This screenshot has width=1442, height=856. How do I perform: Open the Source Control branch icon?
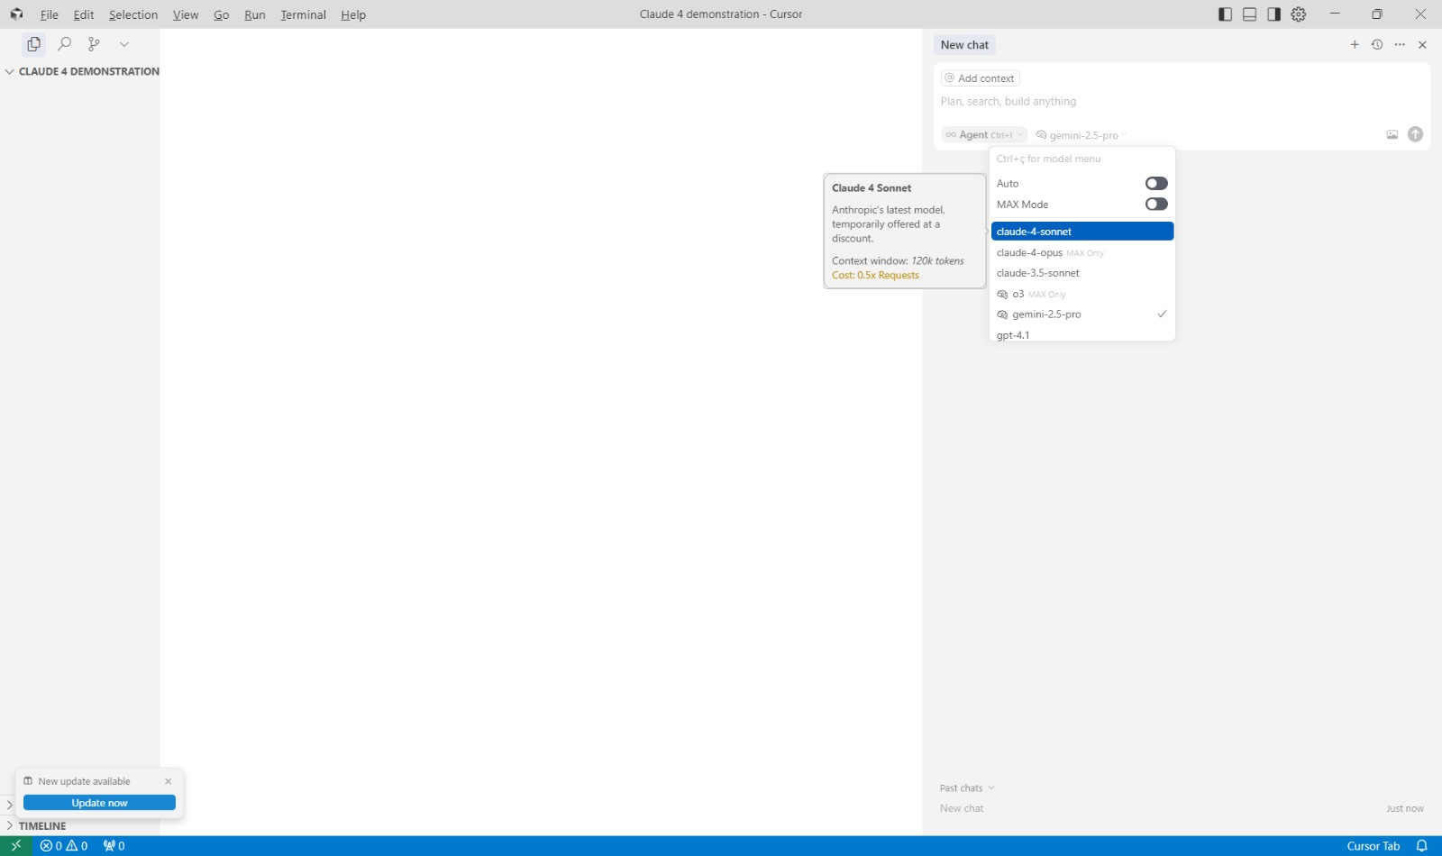click(94, 44)
